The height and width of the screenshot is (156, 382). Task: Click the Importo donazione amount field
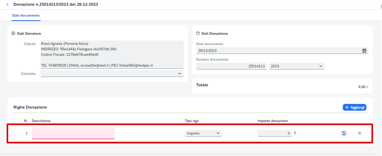pos(274,133)
